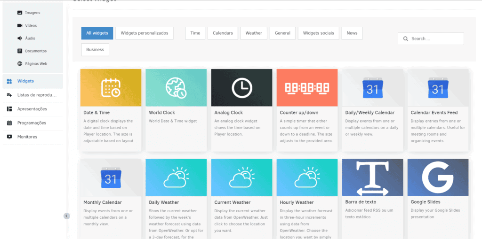Open Vídeos in the sidebar
482x239 pixels.
point(31,26)
